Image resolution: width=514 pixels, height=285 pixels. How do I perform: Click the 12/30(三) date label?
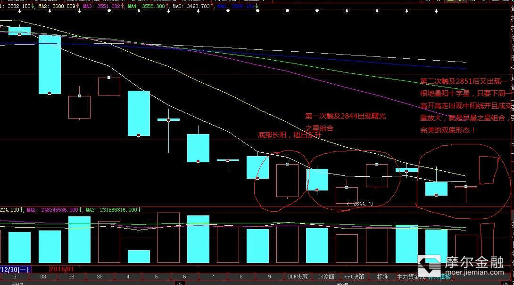[x=15, y=269]
